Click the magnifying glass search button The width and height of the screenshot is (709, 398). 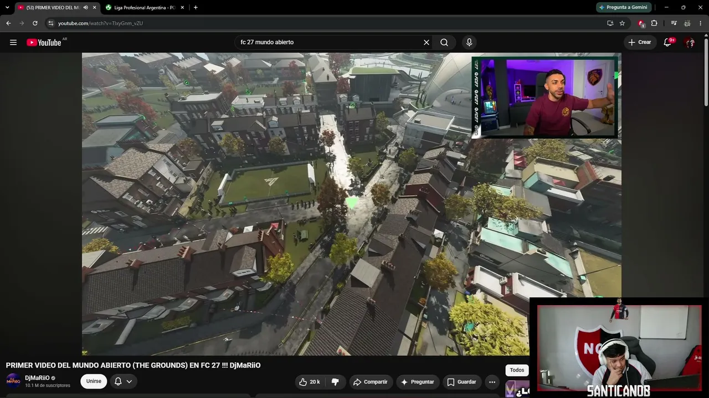point(444,43)
